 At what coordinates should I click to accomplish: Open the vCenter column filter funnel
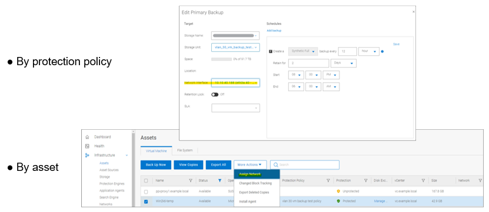click(x=423, y=180)
